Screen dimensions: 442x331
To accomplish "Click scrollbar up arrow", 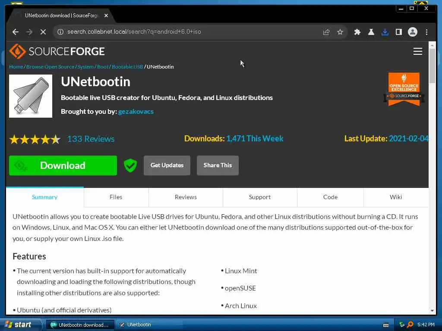I will tap(432, 45).
